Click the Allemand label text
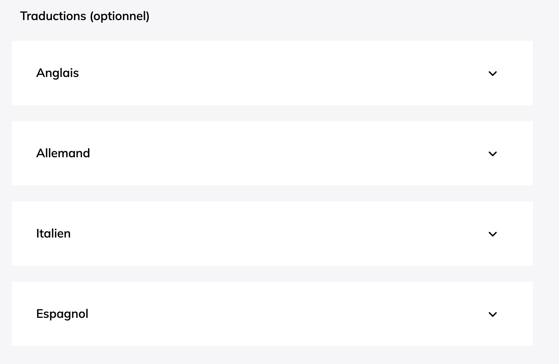 [x=63, y=153]
